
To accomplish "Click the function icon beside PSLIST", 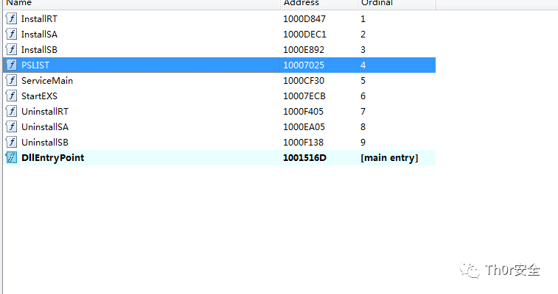I will [11, 65].
